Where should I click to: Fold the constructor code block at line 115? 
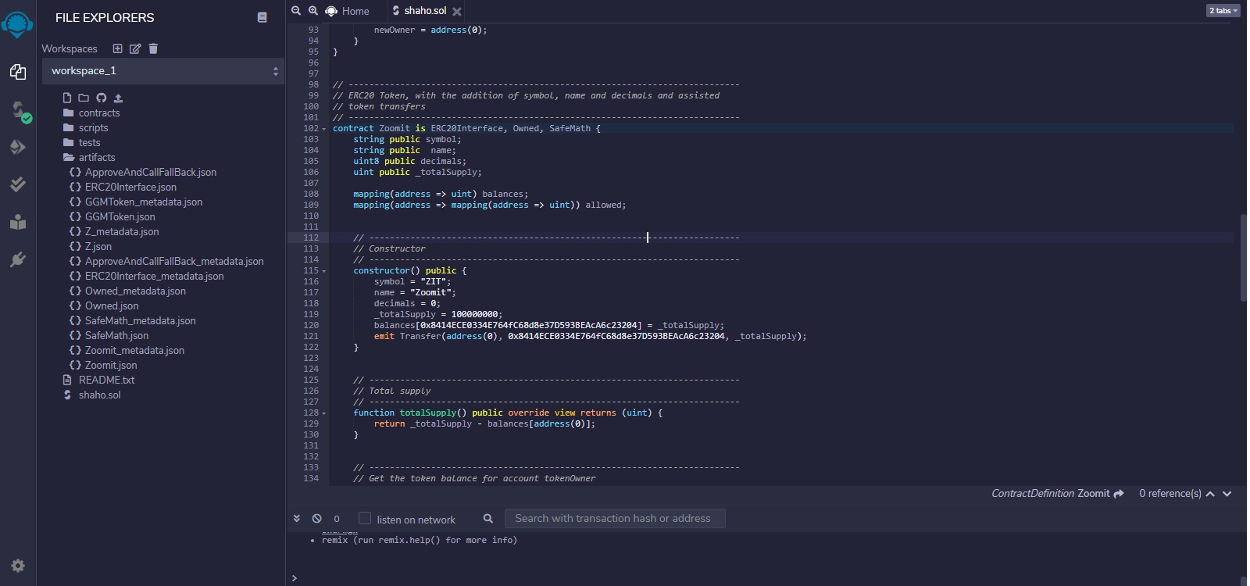324,271
